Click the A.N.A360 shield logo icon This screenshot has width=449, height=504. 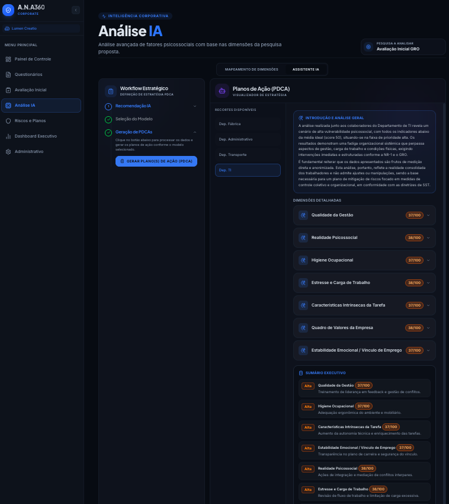(8, 10)
